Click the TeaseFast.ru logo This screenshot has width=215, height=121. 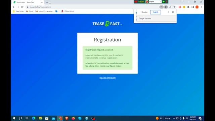(x=107, y=24)
